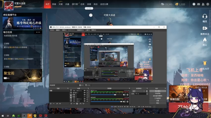The height and width of the screenshot is (118, 211).
Task: Toggle visibility of 图像 3 source
Action: (84, 97)
